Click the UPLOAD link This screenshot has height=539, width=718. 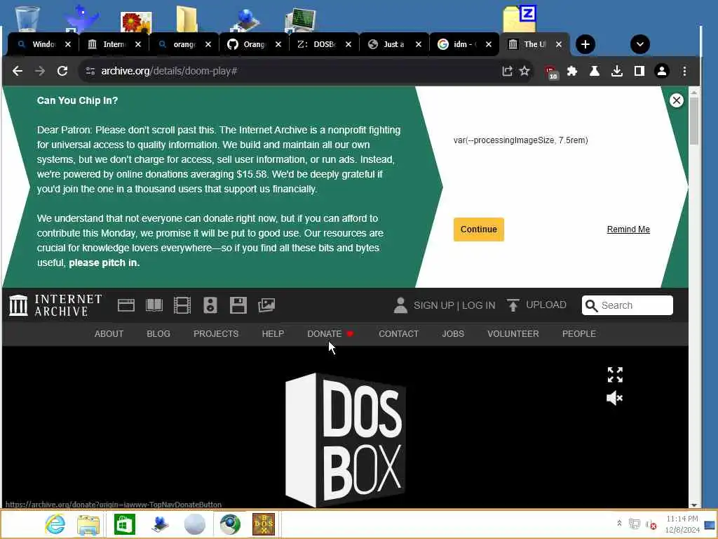(x=536, y=305)
